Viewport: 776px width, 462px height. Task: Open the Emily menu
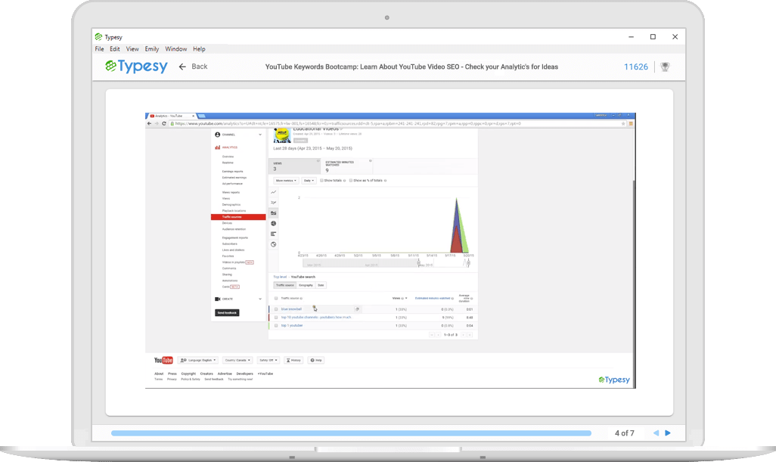[152, 49]
